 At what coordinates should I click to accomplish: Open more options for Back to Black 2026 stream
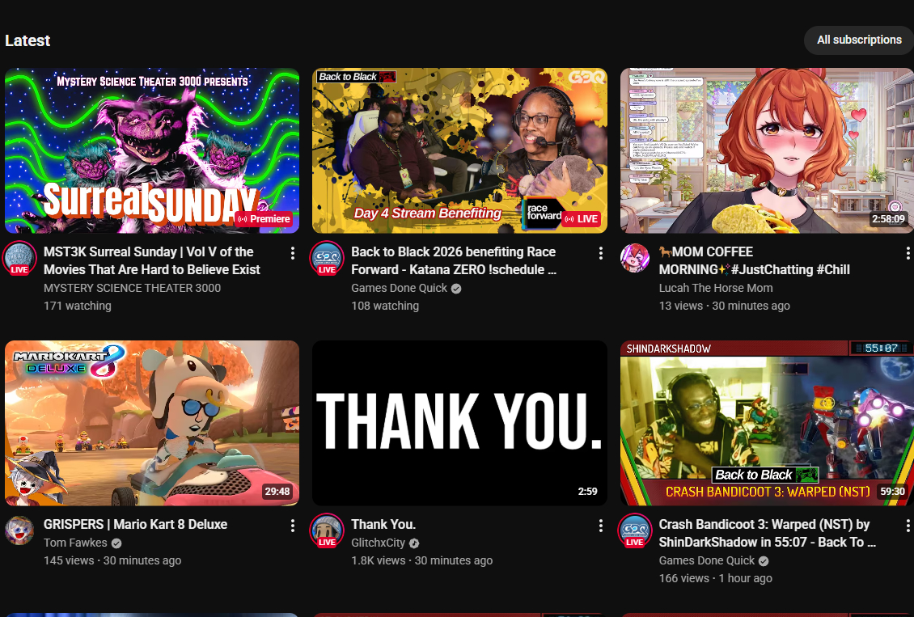[600, 253]
